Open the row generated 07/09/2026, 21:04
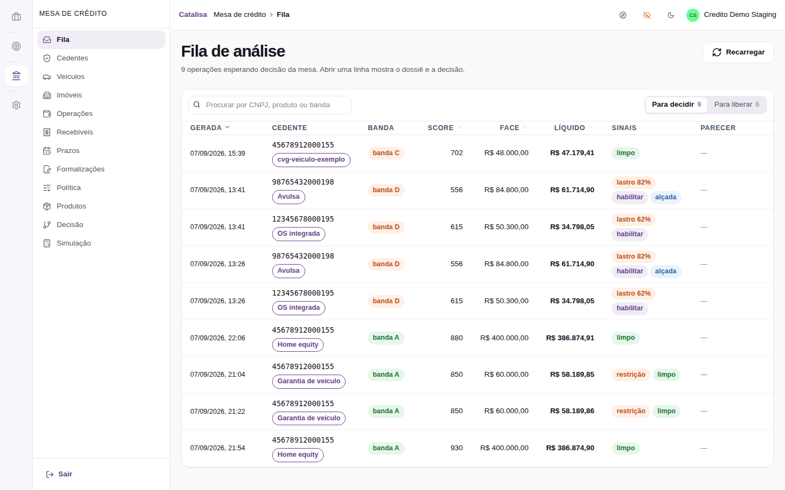785x490 pixels. pos(478,375)
